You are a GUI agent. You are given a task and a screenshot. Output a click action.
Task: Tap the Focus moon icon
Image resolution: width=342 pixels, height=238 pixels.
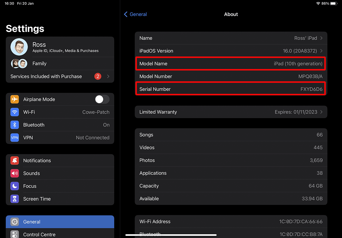15,186
